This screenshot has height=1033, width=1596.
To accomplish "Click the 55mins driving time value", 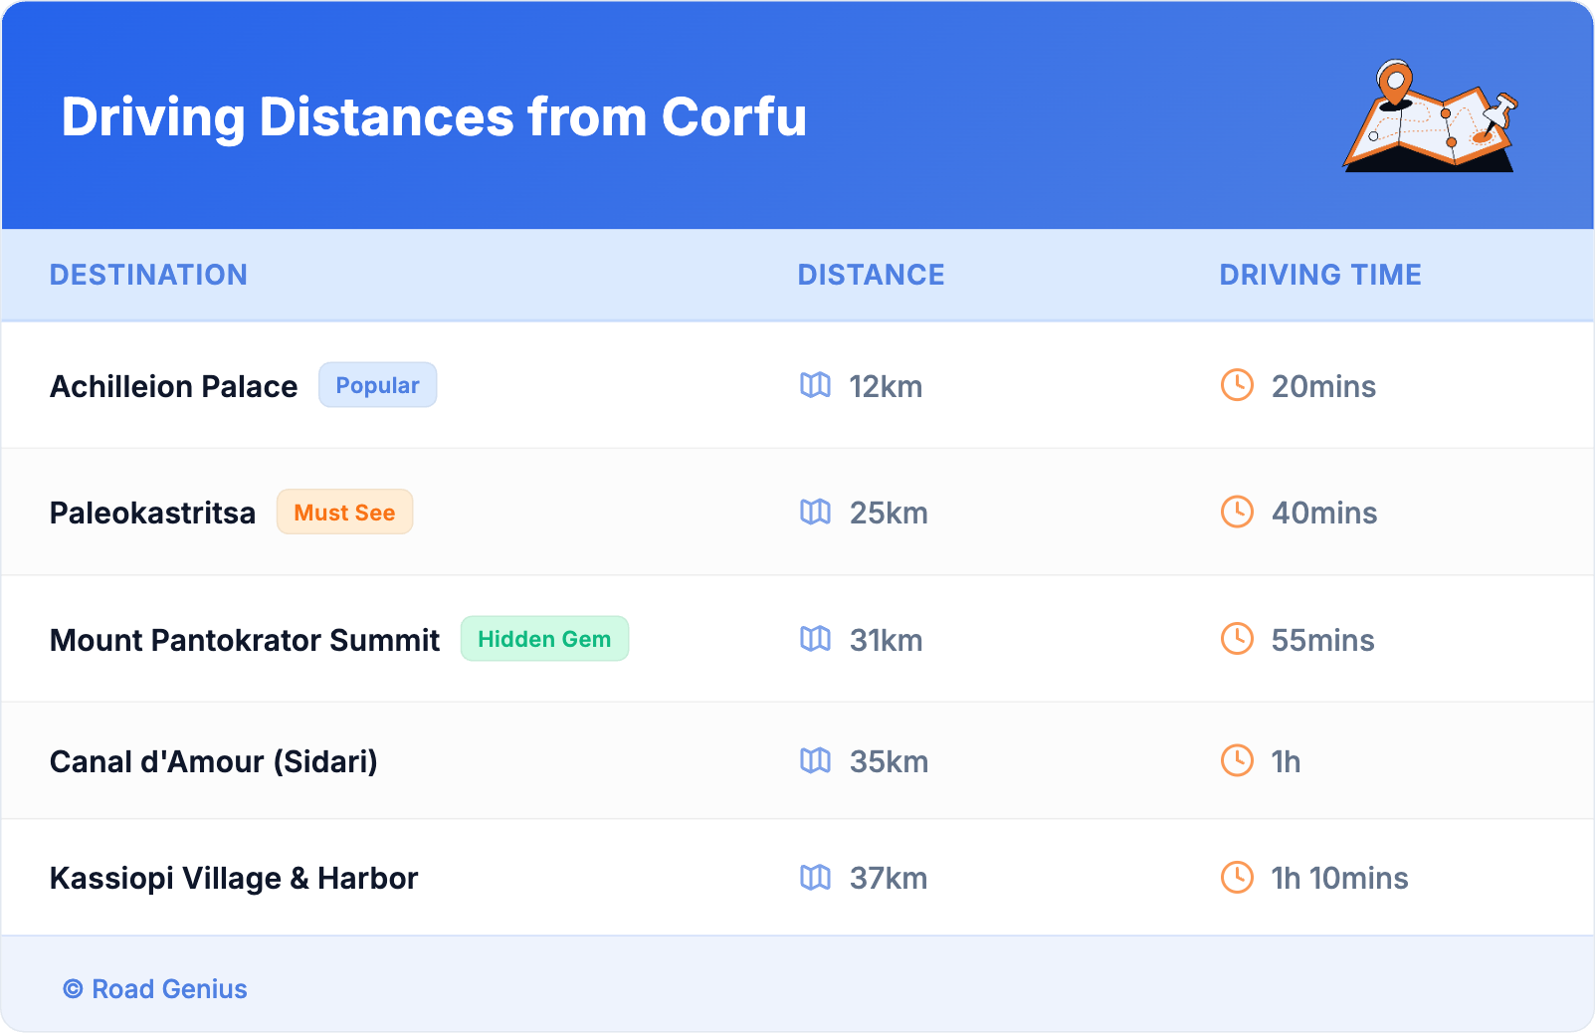I will (x=1322, y=640).
